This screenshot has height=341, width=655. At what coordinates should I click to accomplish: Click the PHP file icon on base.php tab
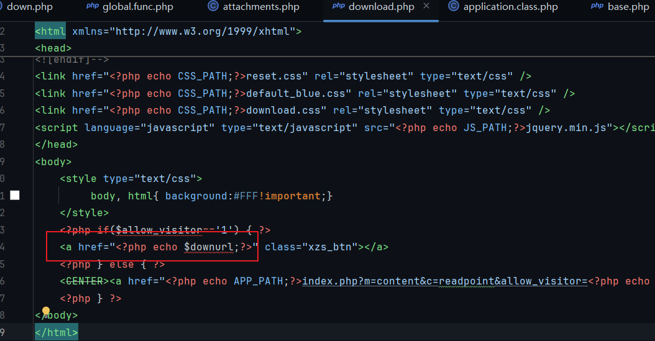(x=597, y=7)
